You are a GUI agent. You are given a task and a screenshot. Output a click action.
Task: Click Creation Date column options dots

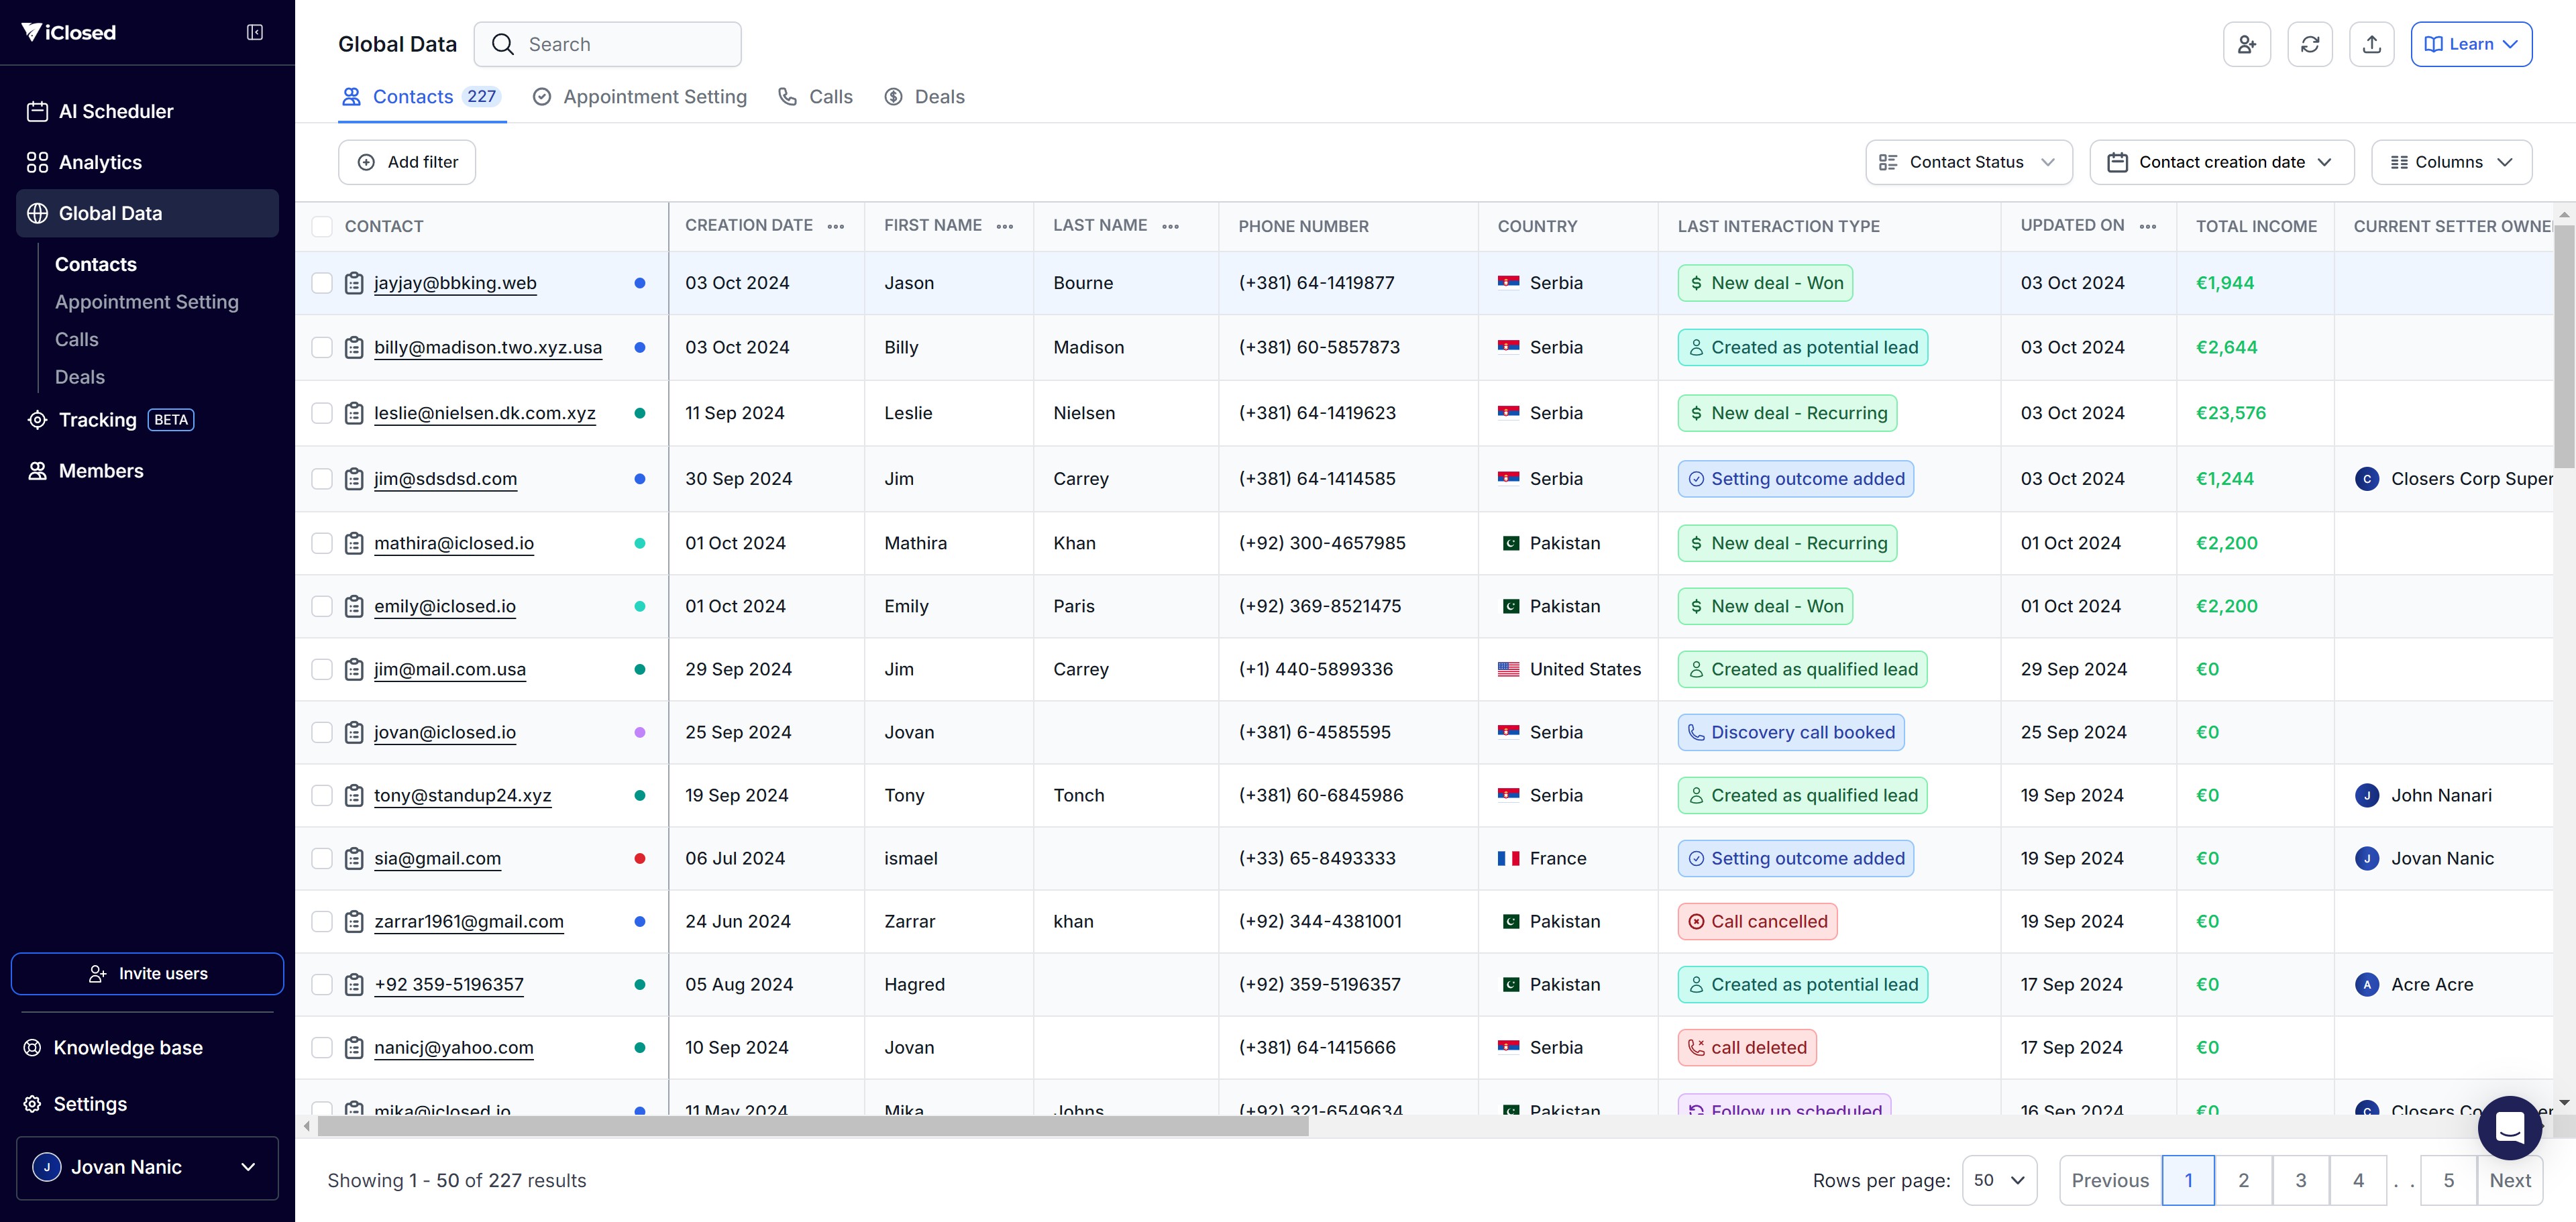coord(836,227)
